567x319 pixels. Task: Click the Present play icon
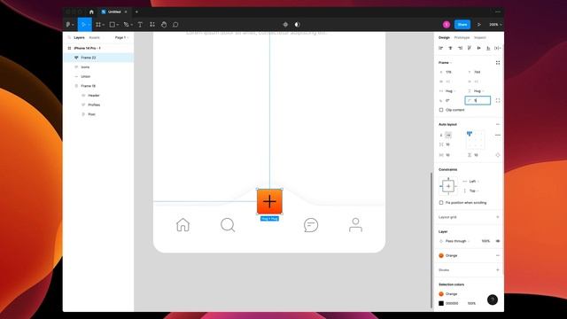point(478,25)
